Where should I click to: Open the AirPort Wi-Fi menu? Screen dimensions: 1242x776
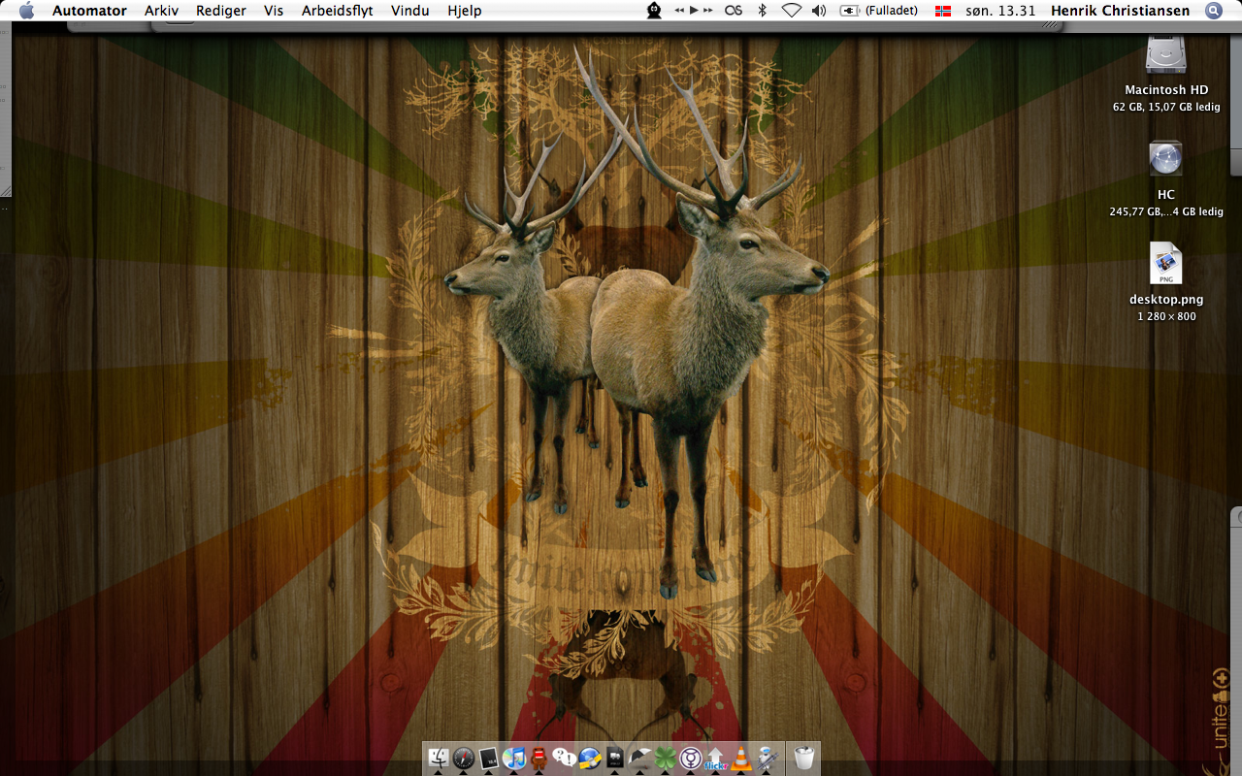791,11
